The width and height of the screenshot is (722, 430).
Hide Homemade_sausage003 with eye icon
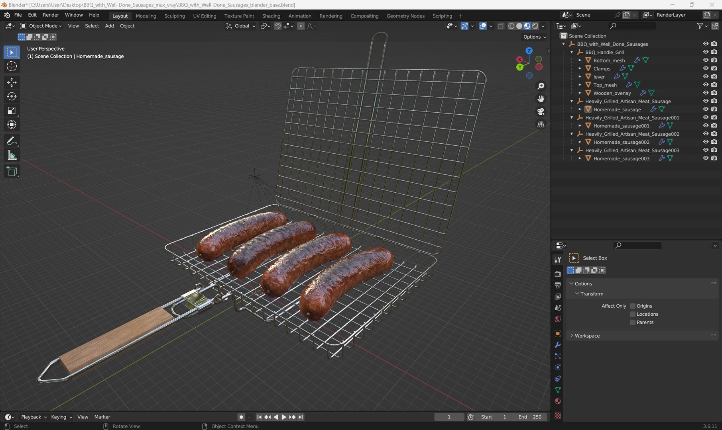pyautogui.click(x=706, y=158)
